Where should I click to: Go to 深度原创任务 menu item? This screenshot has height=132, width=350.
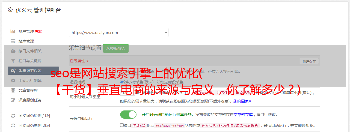[30, 100]
